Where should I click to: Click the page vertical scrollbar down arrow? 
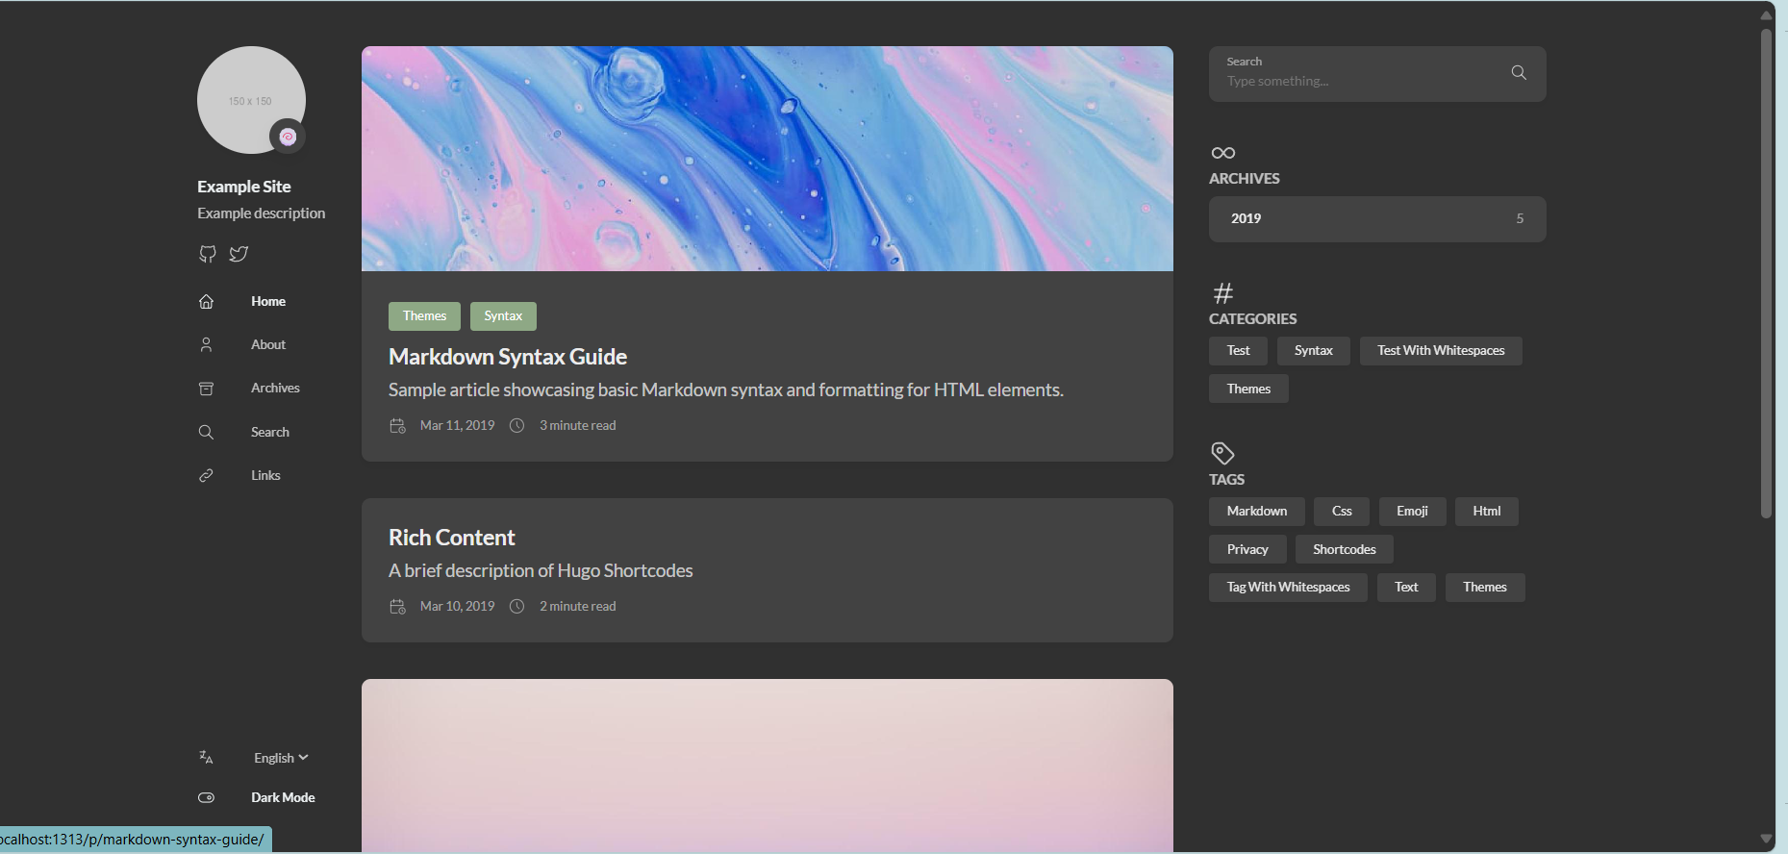(1766, 839)
